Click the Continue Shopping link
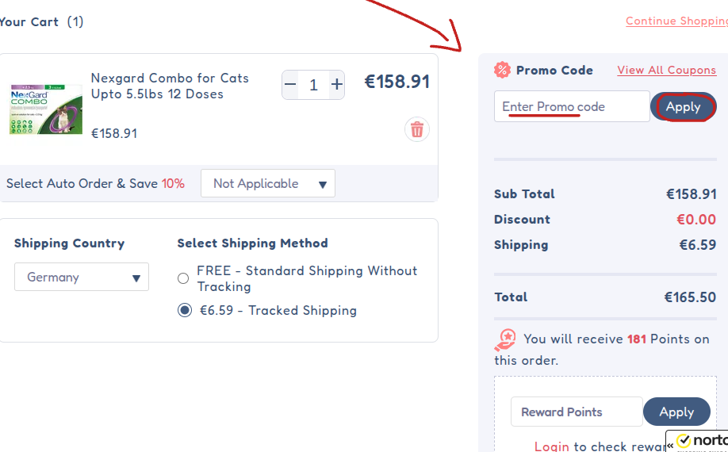The height and width of the screenshot is (452, 728). (x=676, y=21)
